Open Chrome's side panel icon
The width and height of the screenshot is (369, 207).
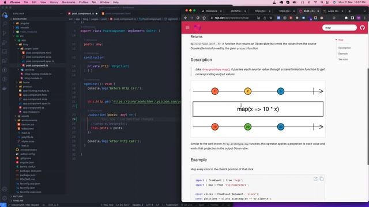[352, 18]
